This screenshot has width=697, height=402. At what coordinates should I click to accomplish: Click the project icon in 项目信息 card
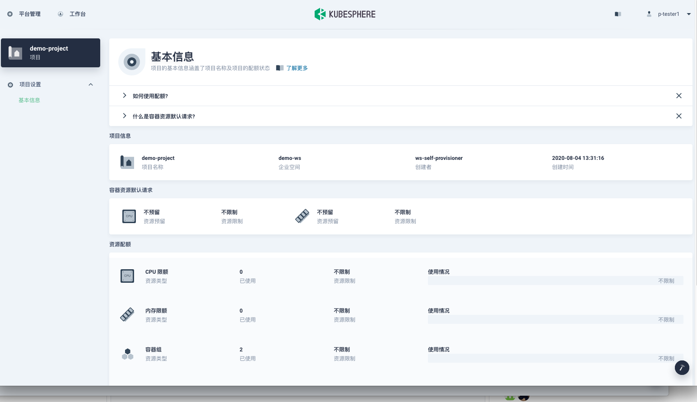tap(127, 162)
